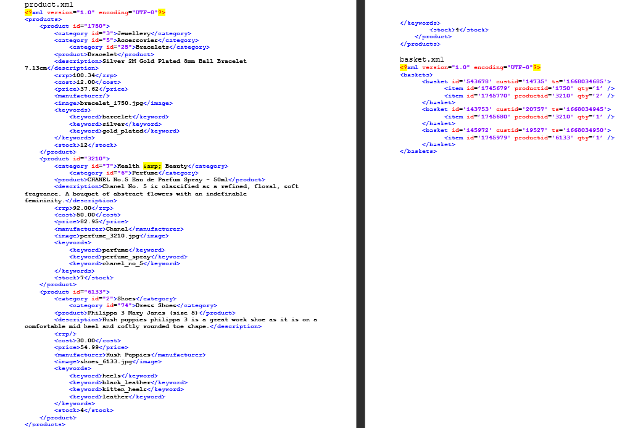
Task: Click the manufacturer Hush Puppies line
Action: (x=130, y=355)
